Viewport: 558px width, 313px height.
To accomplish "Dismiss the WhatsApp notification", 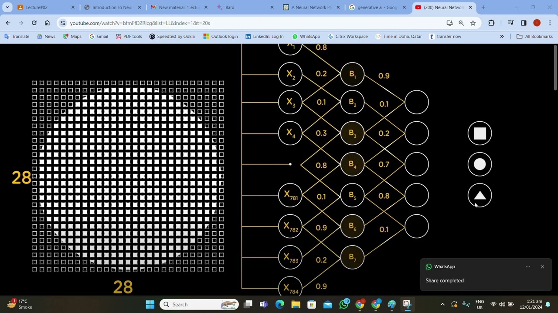I will point(542,266).
